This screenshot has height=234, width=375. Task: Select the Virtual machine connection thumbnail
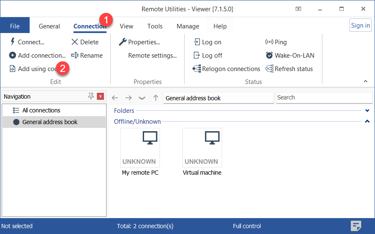202,148
